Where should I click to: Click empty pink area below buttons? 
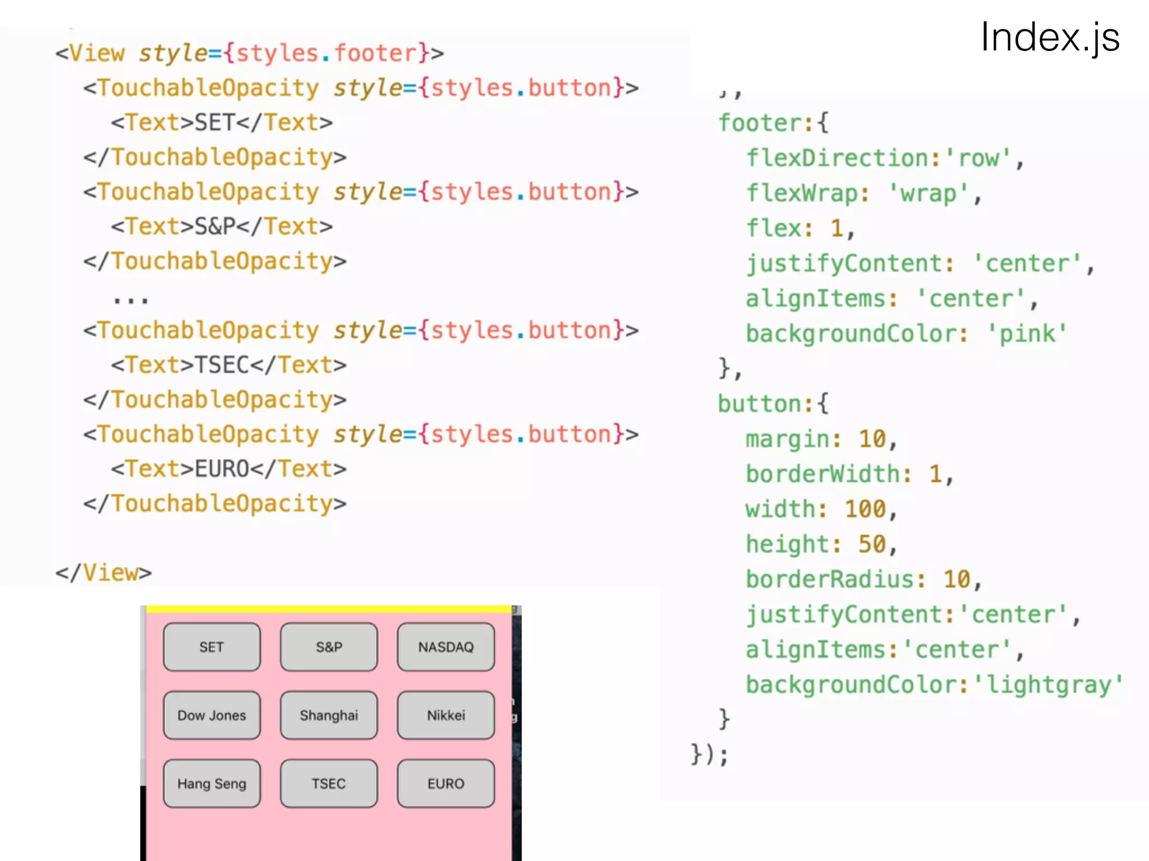(x=329, y=835)
